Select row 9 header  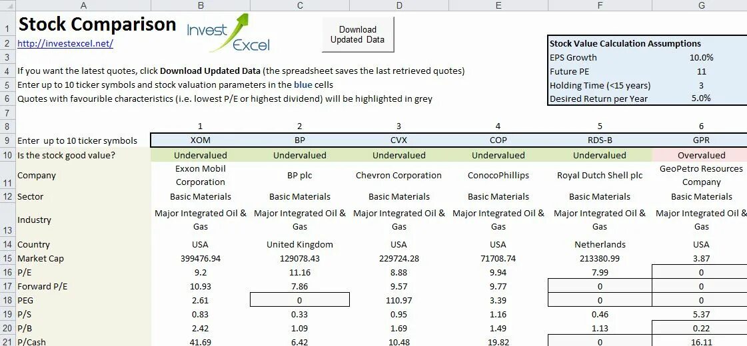(7, 140)
